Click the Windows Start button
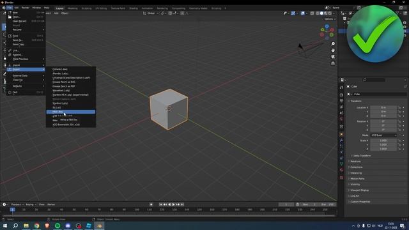The height and width of the screenshot is (230, 409). (5, 226)
